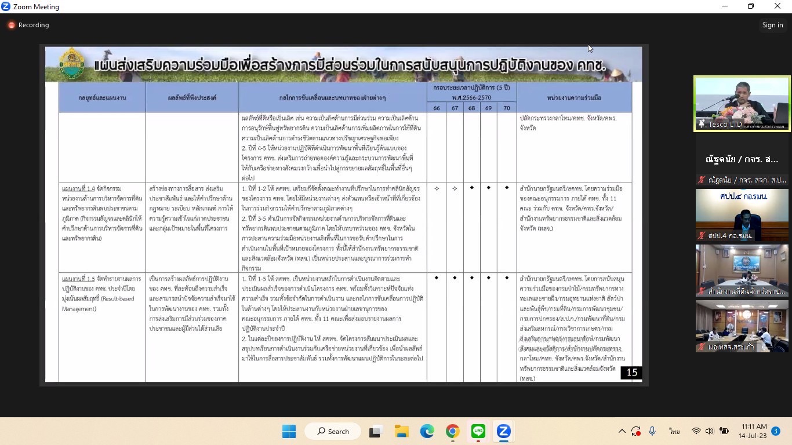Select the สำนักงานที่ดินจังหวัด video thumbnail
The image size is (792, 445).
pos(742,271)
